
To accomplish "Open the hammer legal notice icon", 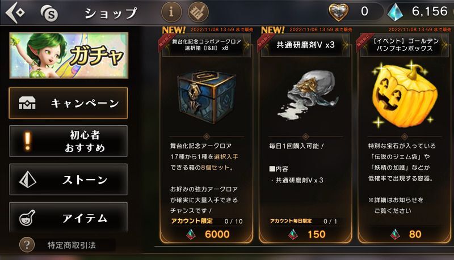I will (x=198, y=12).
